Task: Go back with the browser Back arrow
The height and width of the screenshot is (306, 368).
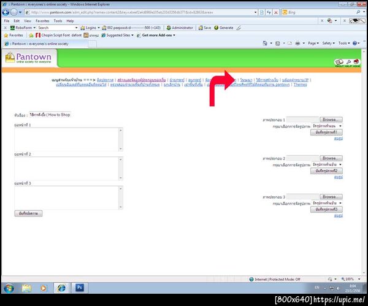Action: click(6, 12)
